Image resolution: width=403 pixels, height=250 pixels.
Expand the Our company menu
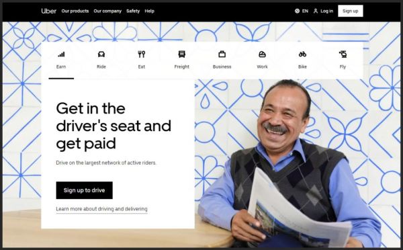click(x=107, y=11)
